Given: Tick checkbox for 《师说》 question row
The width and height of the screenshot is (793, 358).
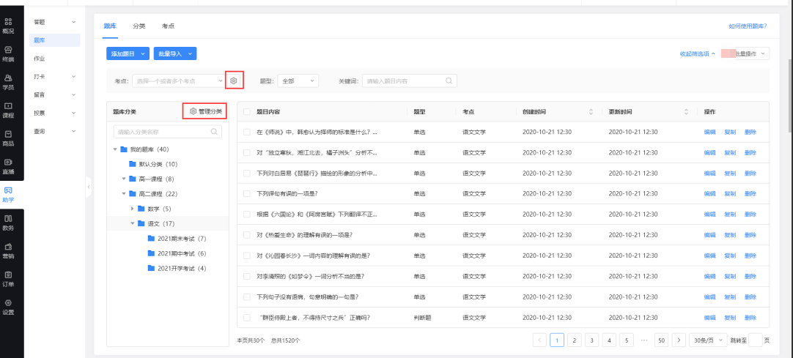Looking at the screenshot, I should pyautogui.click(x=247, y=133).
